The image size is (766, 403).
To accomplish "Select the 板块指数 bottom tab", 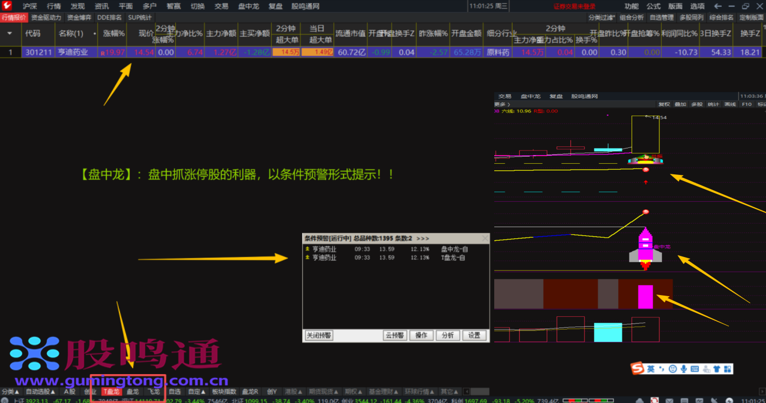I will [224, 391].
